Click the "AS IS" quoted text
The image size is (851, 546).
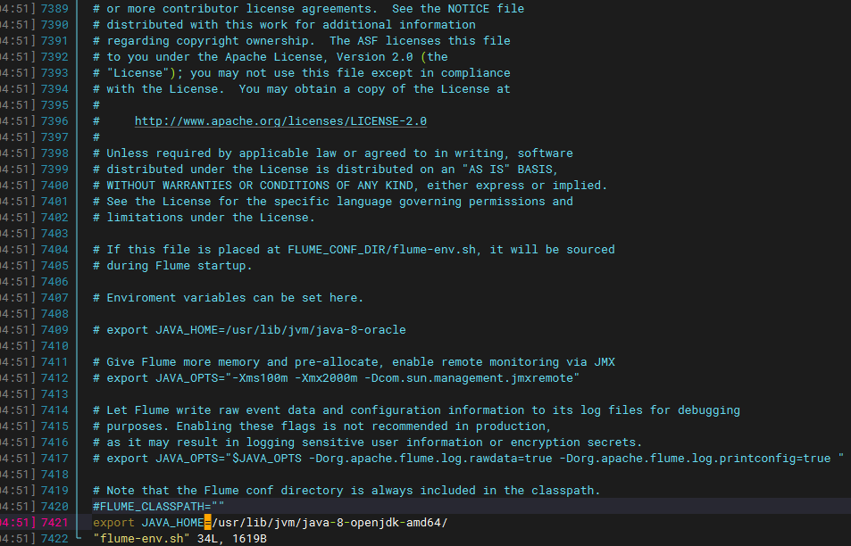coord(488,170)
